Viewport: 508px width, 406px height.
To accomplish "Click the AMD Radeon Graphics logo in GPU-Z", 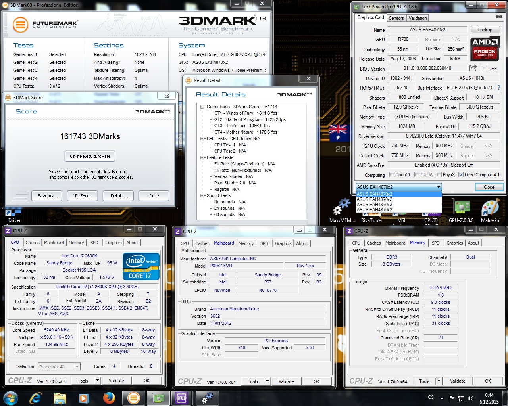I will click(x=485, y=49).
